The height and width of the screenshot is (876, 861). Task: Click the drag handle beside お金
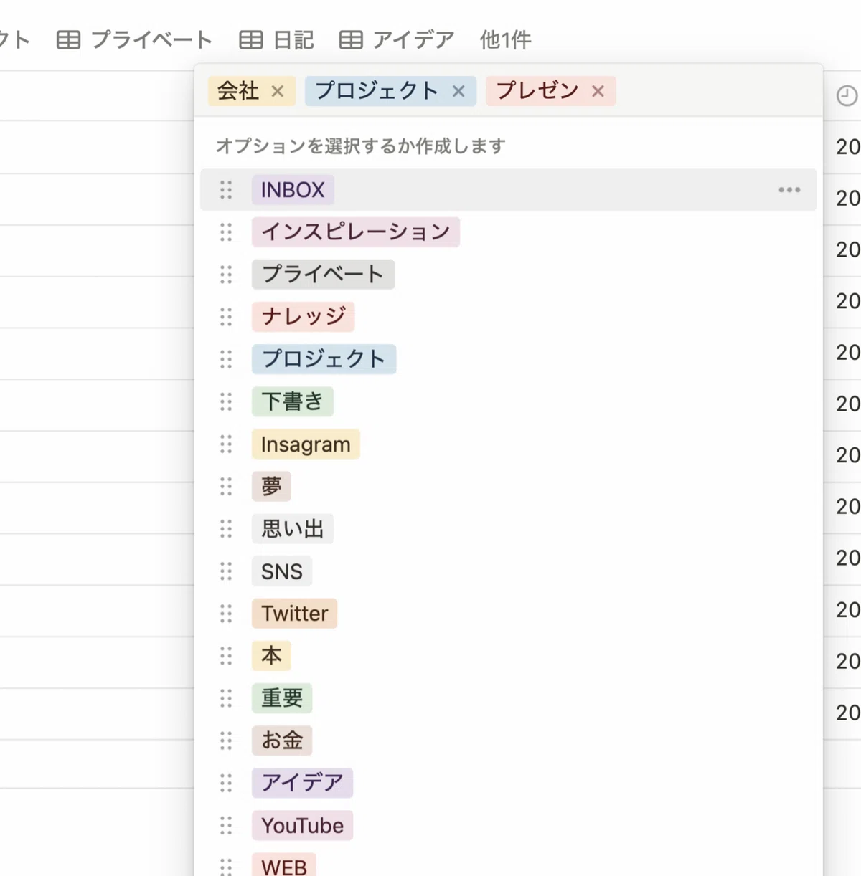click(x=226, y=741)
